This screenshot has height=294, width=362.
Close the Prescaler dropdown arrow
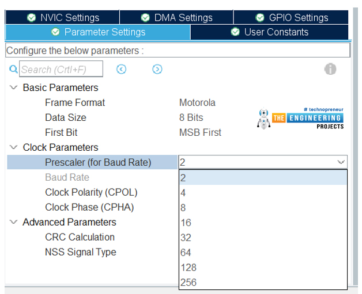pos(341,162)
